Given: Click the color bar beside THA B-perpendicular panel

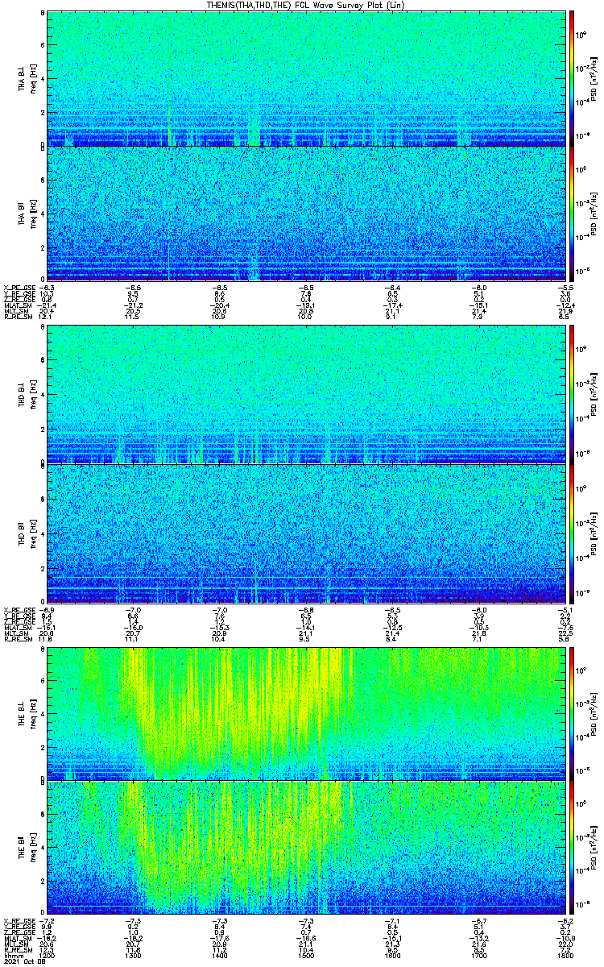Looking at the screenshot, I should (x=572, y=78).
